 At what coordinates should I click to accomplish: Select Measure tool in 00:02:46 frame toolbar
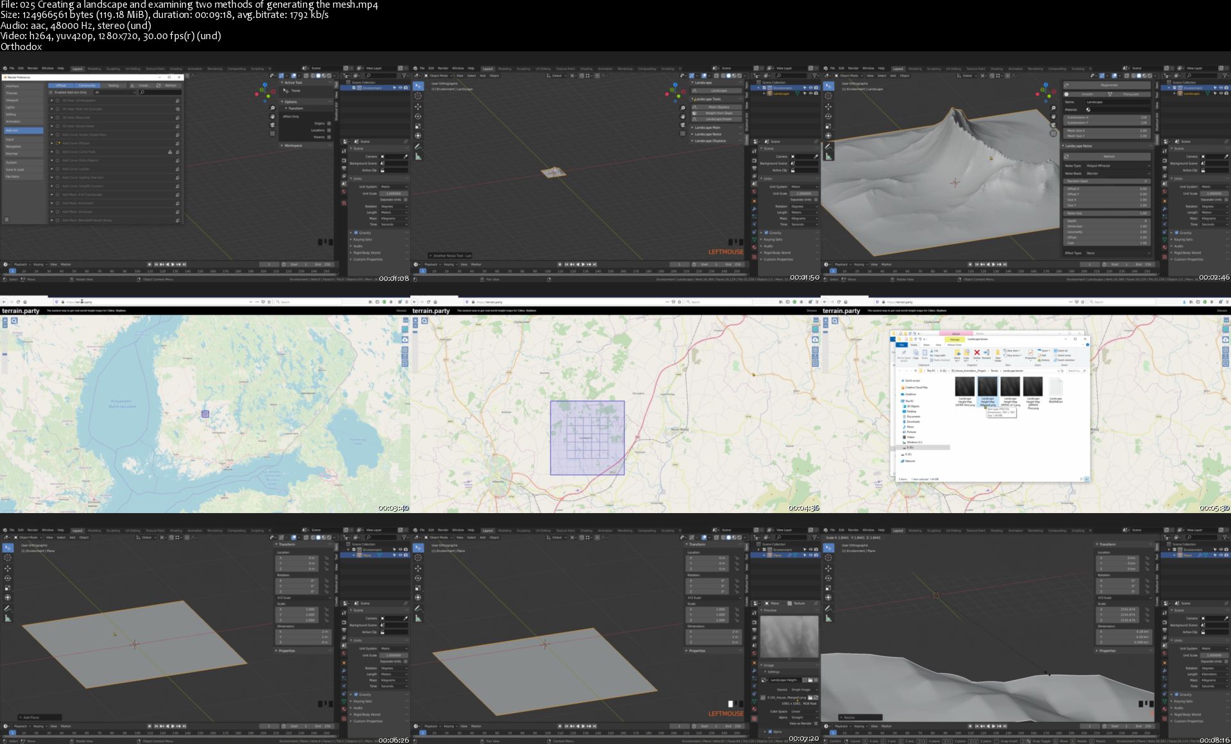[x=828, y=156]
